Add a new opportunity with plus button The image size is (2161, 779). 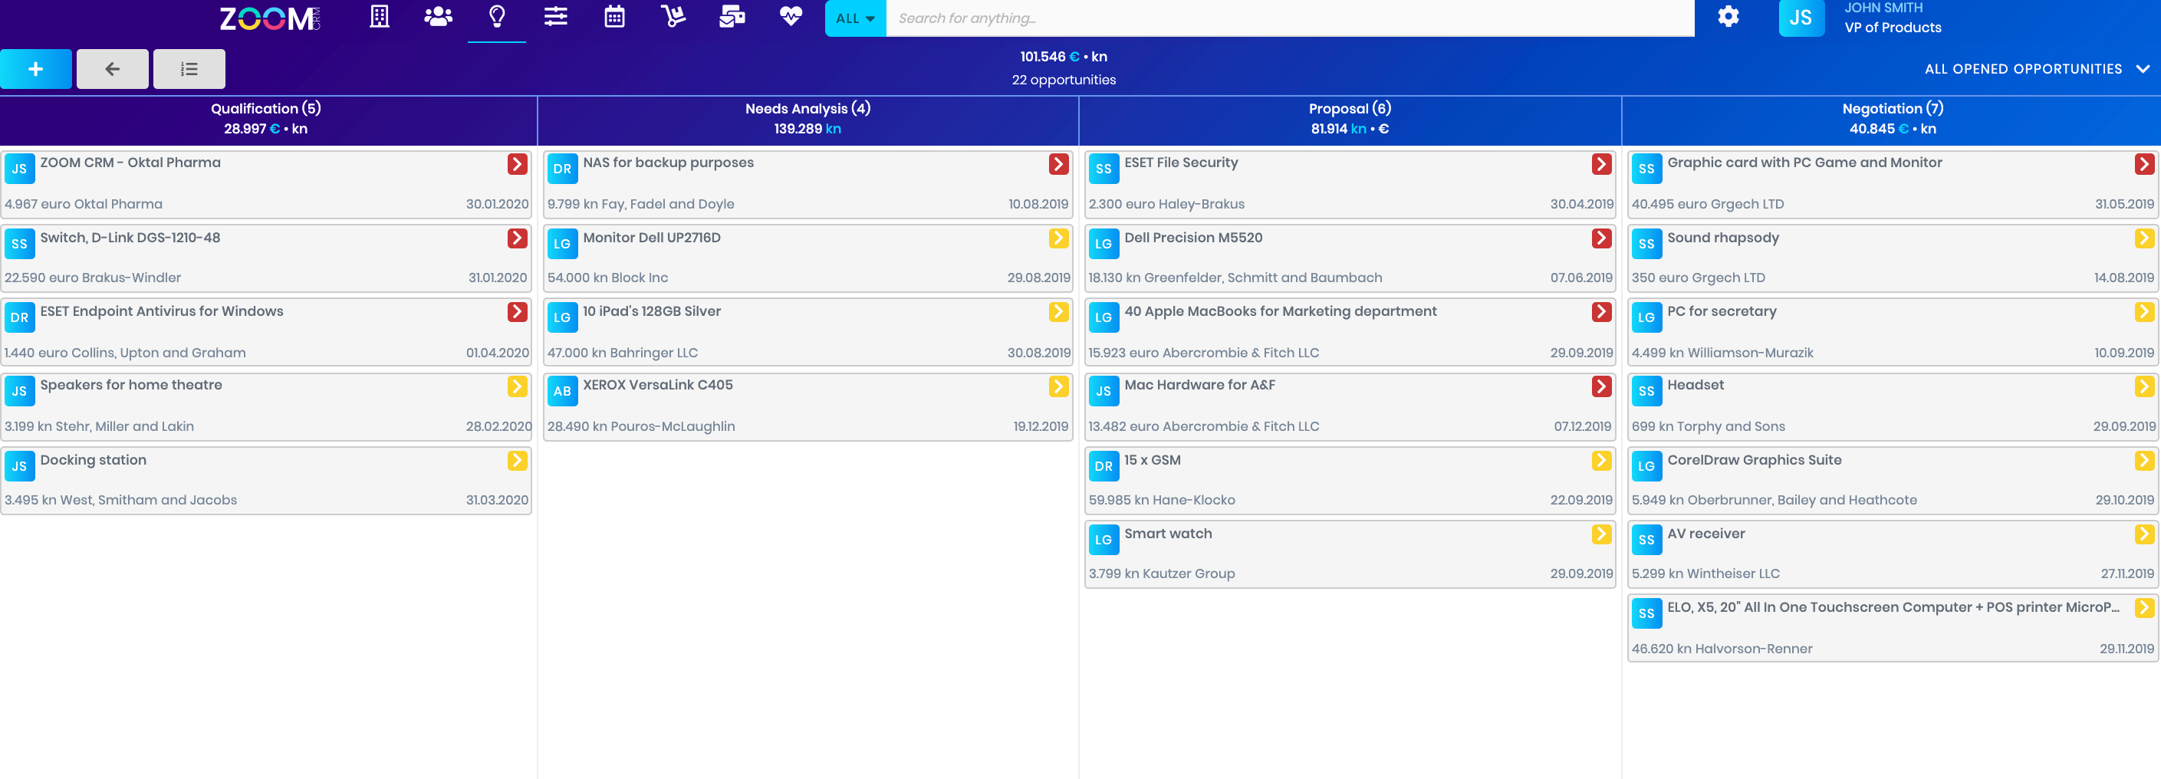point(36,69)
